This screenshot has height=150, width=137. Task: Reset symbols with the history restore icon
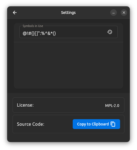(110, 32)
